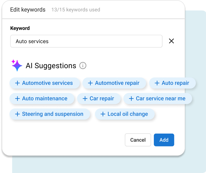Click the Edit keywords dialog title
Screen dimensions: 206x173
point(28,10)
